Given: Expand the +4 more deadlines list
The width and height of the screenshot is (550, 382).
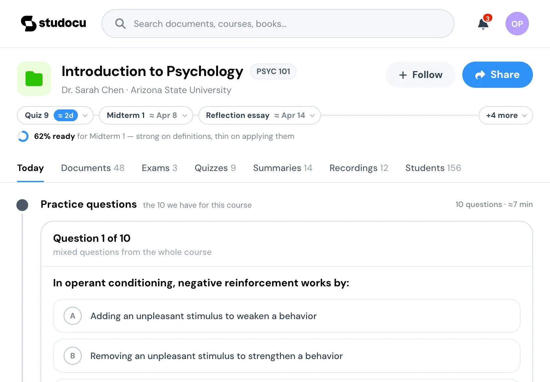Looking at the screenshot, I should [506, 115].
